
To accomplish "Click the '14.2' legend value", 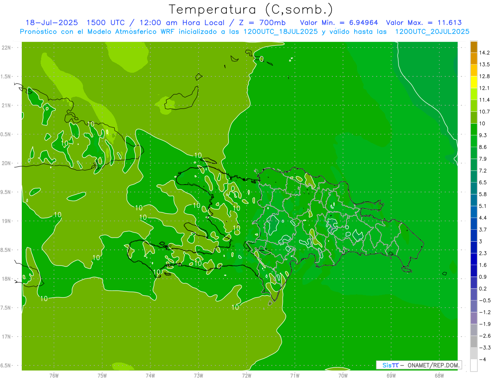I will click(485, 53).
